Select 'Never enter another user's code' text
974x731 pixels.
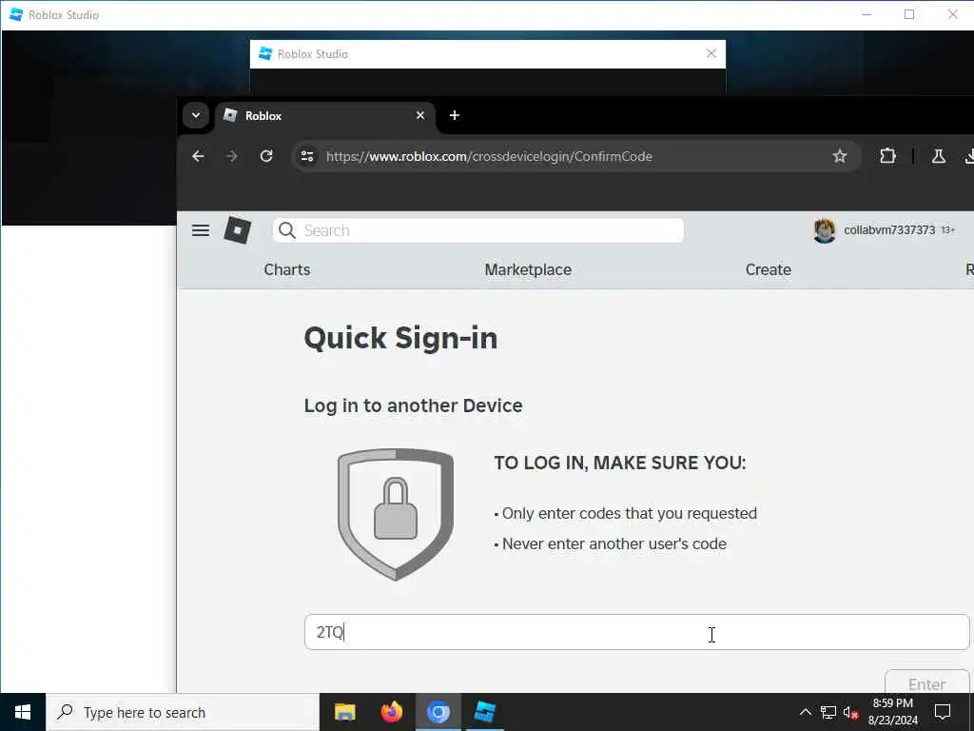(614, 543)
